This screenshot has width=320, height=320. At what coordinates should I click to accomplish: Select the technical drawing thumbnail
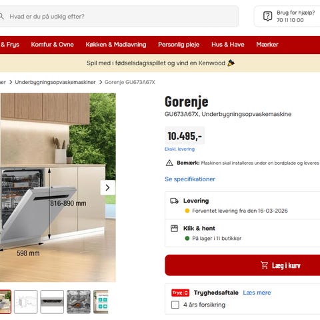click(x=26, y=302)
